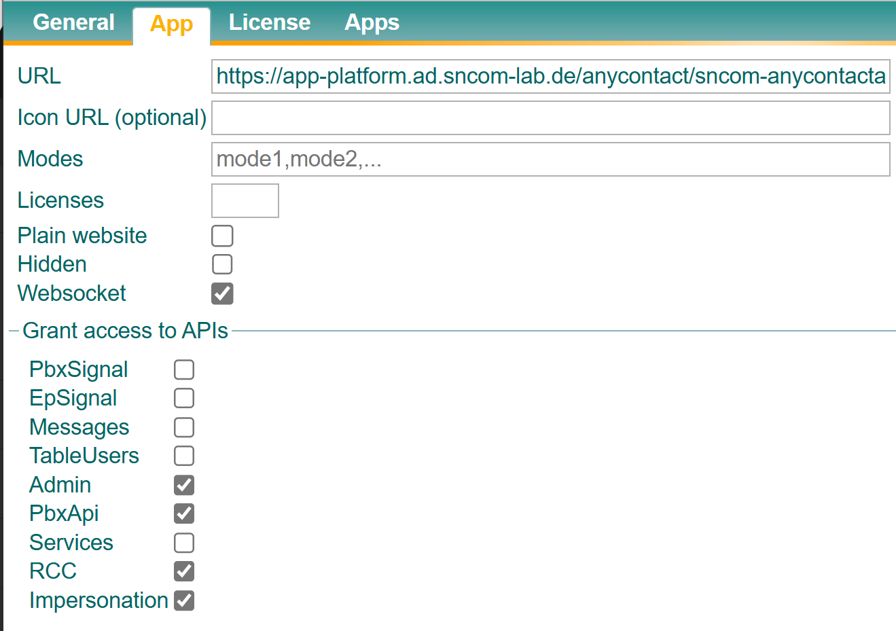The width and height of the screenshot is (896, 631).
Task: Click the URL input field
Action: click(550, 76)
